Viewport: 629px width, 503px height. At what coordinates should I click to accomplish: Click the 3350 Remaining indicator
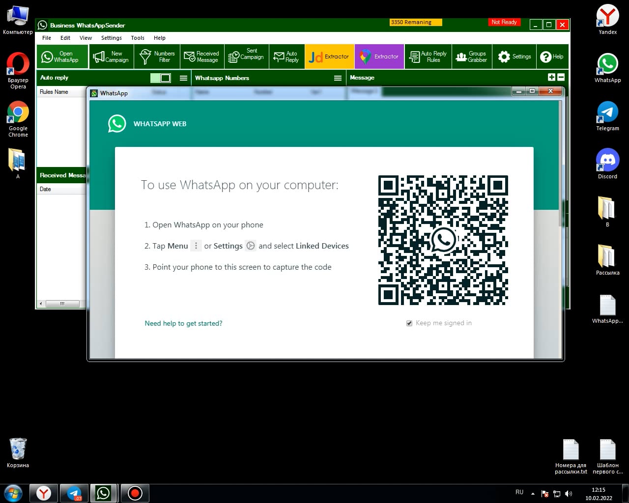click(416, 22)
